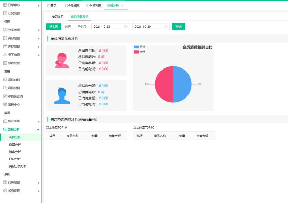
Task: Expand the 门店管理 submenu arrow
Action: click(38, 183)
